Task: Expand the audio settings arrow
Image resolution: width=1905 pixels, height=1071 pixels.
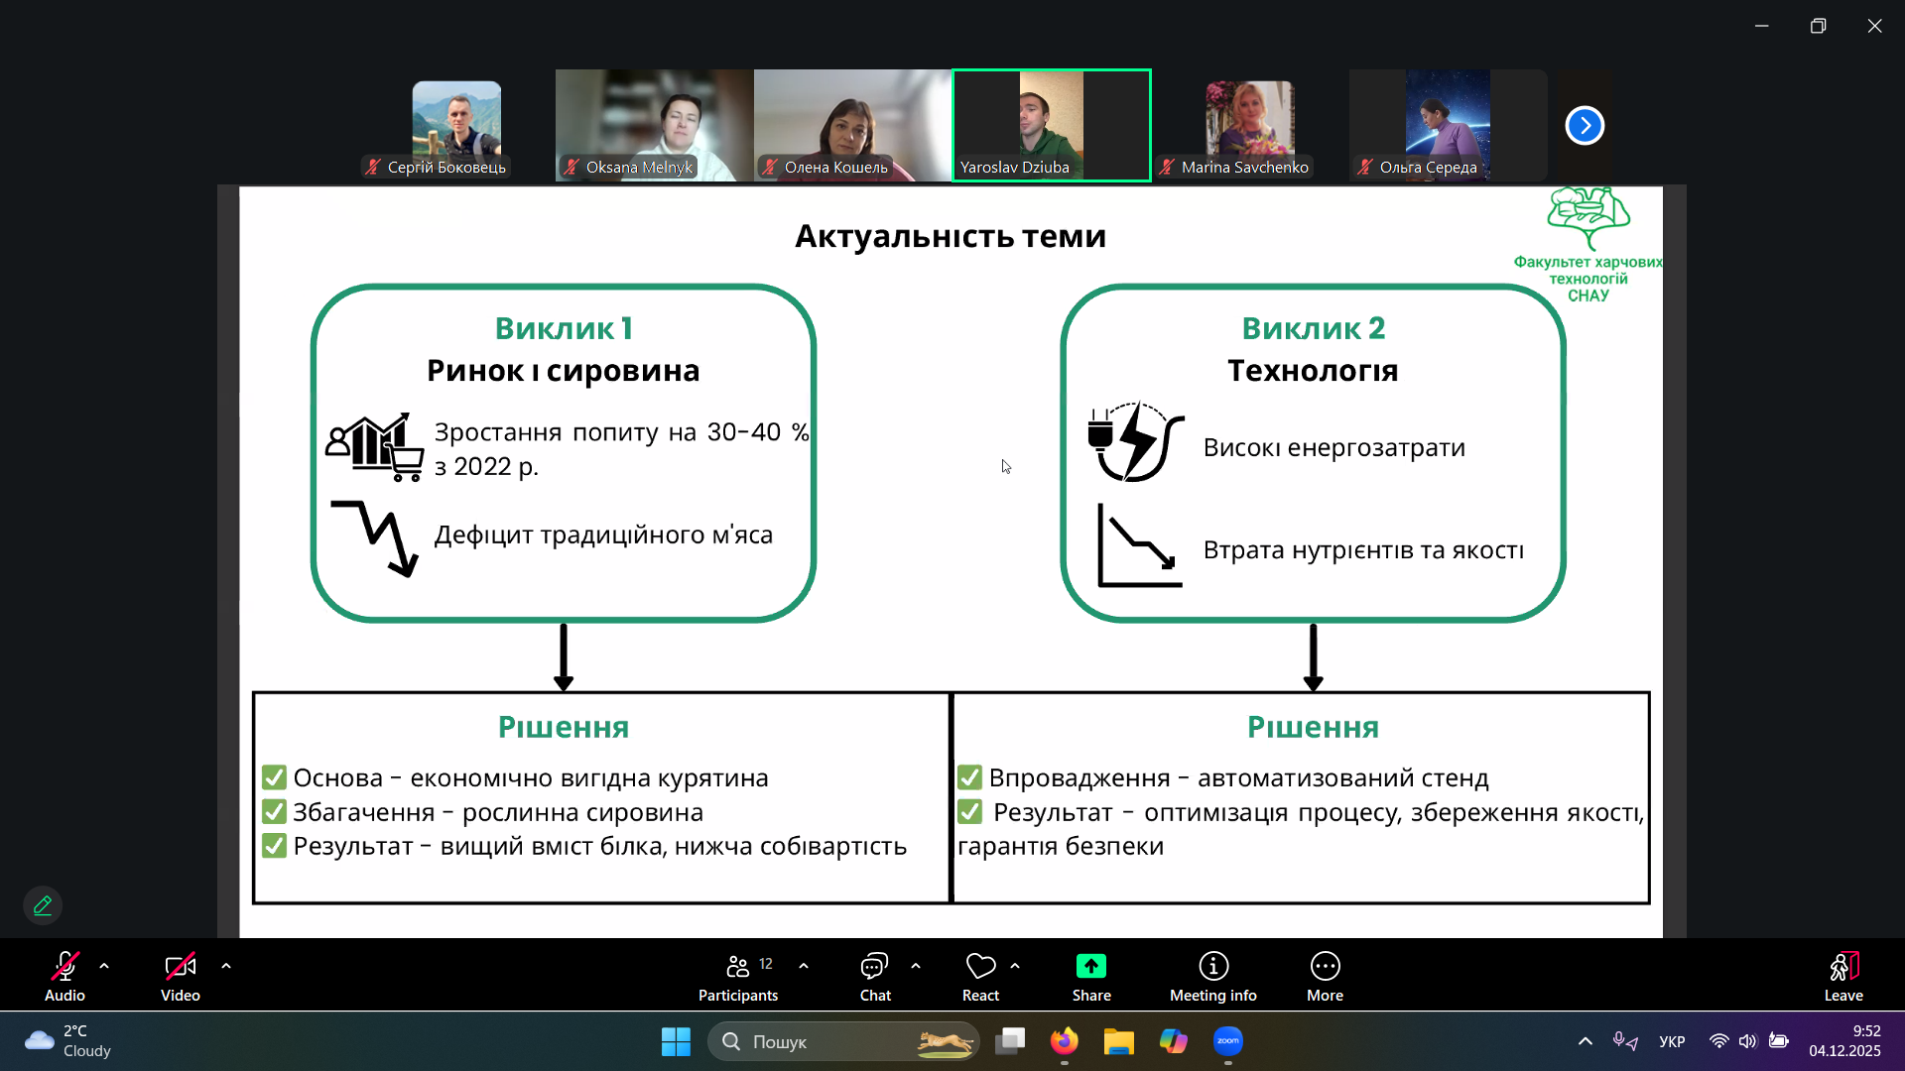Action: tap(104, 966)
